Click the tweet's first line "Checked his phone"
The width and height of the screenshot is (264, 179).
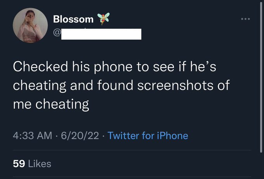point(115,67)
